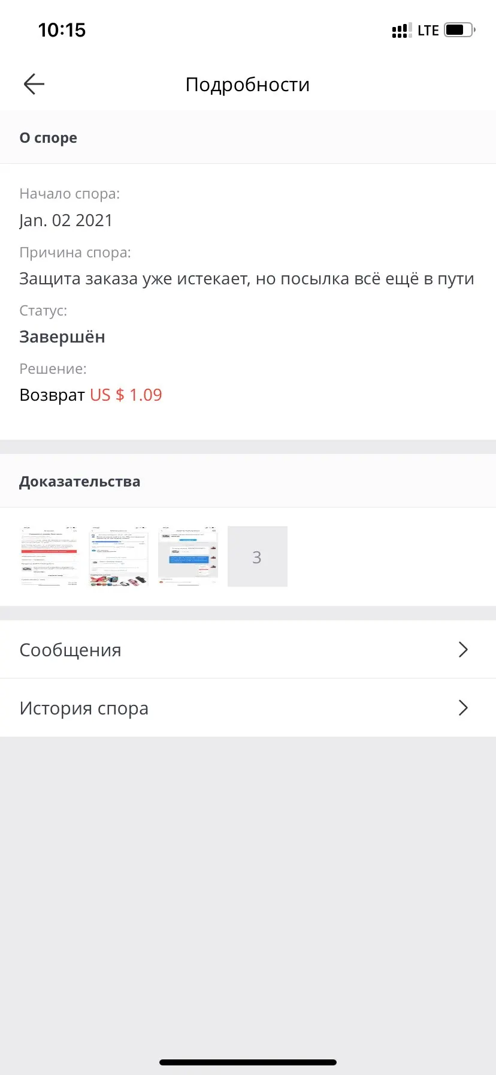Expand Сообщения via its chevron arrow

[x=462, y=650]
